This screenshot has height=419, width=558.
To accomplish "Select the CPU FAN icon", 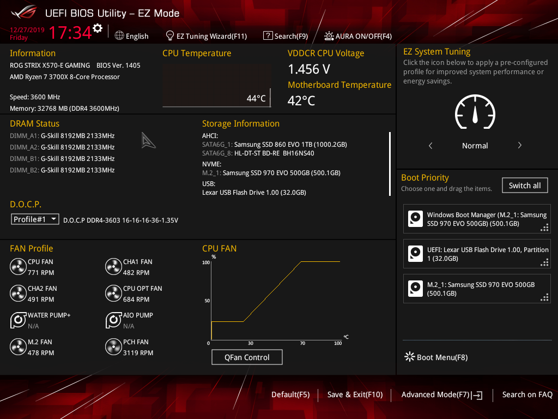I will [x=18, y=266].
